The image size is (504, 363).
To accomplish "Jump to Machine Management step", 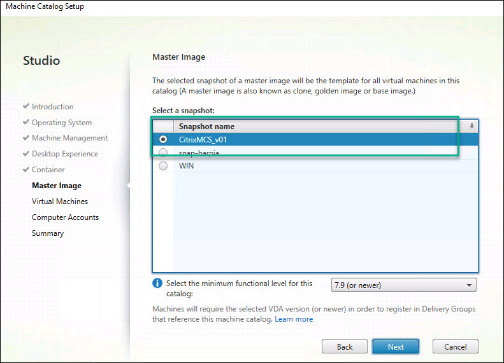I will (69, 138).
